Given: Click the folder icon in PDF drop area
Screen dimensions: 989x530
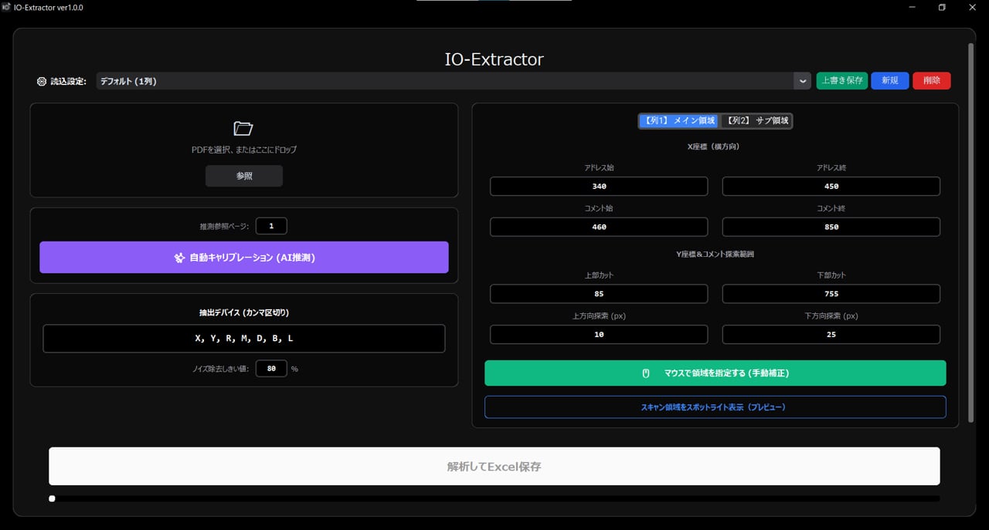Looking at the screenshot, I should pos(243,129).
